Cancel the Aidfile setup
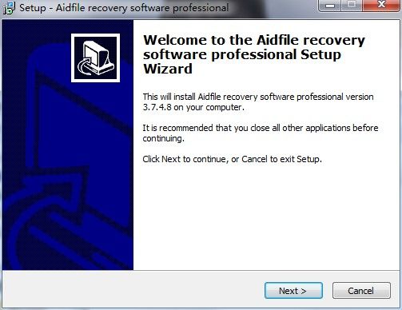Screen dimensions: 402x310 pos(361,291)
